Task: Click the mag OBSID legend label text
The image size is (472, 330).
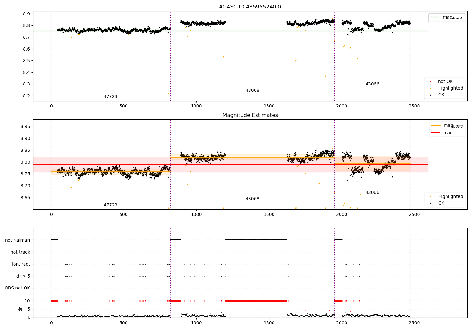Action: coord(453,126)
